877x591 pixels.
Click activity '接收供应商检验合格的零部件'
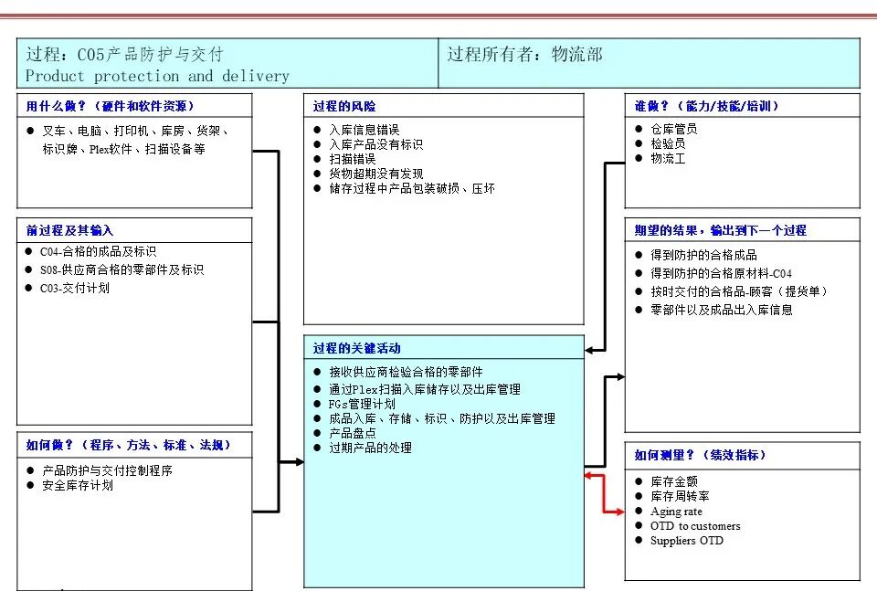[x=406, y=373]
